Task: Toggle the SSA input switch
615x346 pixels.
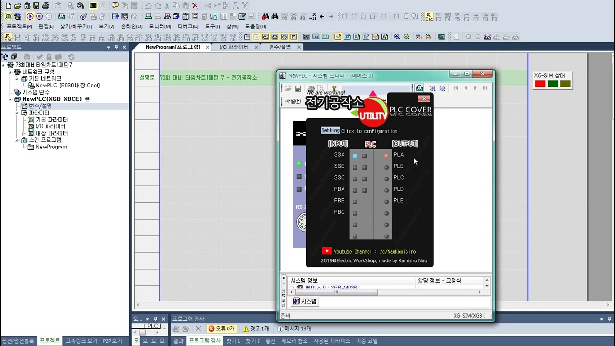Action: 355,156
